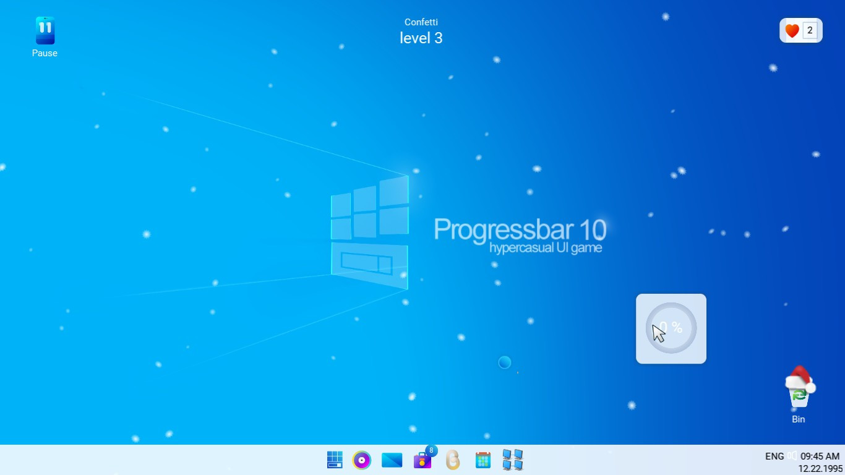The height and width of the screenshot is (475, 845).
Task: Launch the disc player app from taskbar
Action: pyautogui.click(x=362, y=460)
